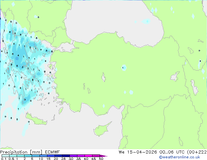Select the 25–30 mm navy legend swatch

click(x=66, y=156)
